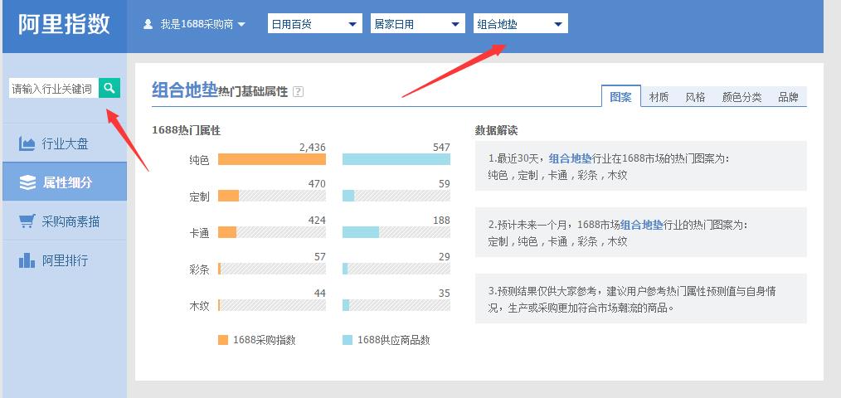Click the 数据解读 section heading
Screen dimensions: 841x398
(x=496, y=130)
